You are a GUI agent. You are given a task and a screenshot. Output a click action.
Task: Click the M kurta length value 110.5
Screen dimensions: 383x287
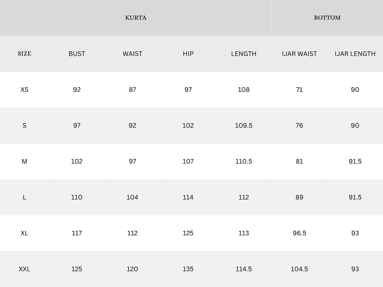(244, 161)
